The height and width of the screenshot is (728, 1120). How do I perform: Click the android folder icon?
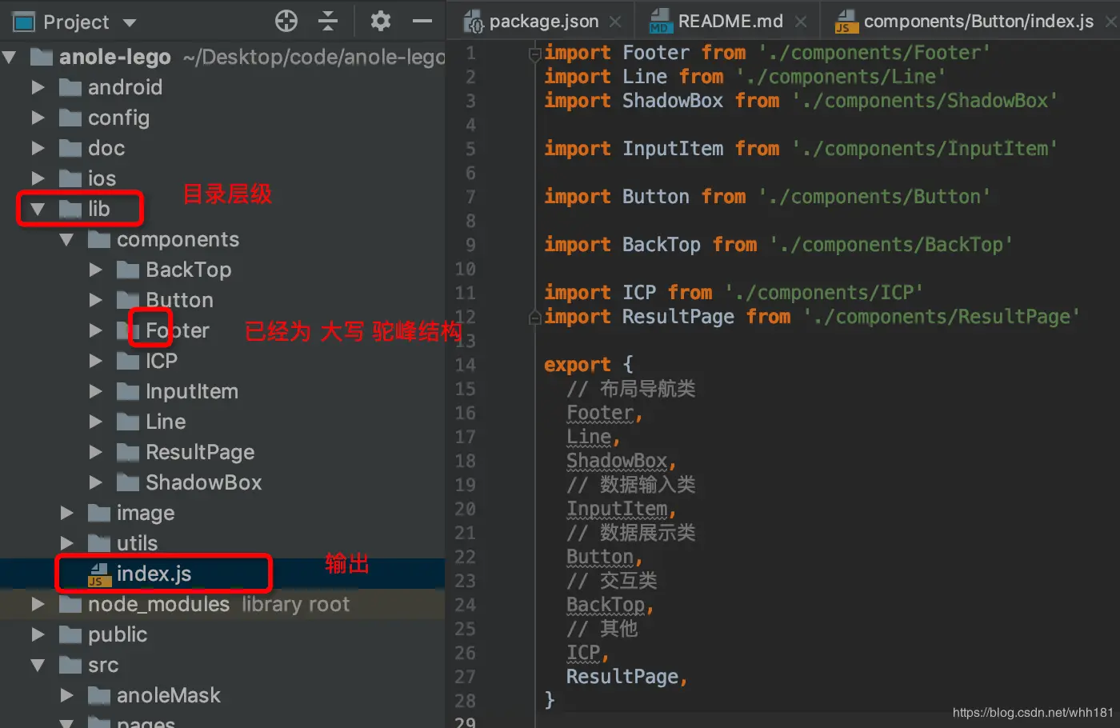(70, 87)
